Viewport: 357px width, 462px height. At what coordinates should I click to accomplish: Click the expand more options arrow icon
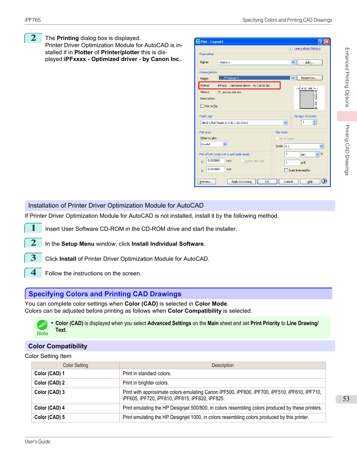[x=324, y=181]
